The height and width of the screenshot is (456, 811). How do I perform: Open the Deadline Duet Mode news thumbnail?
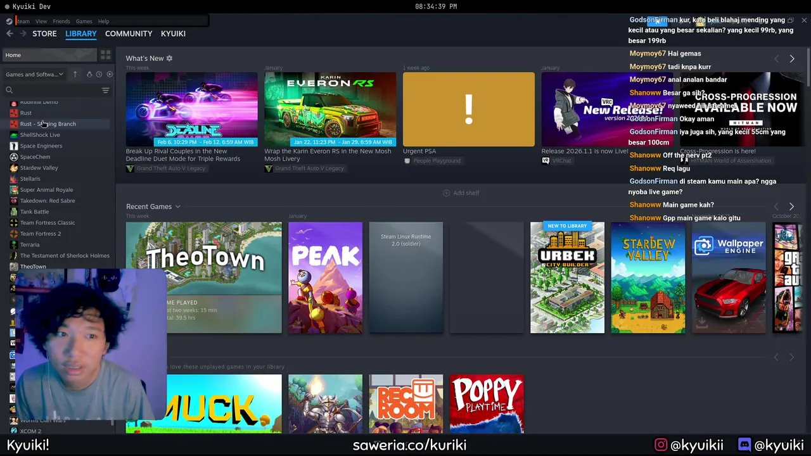pos(191,109)
